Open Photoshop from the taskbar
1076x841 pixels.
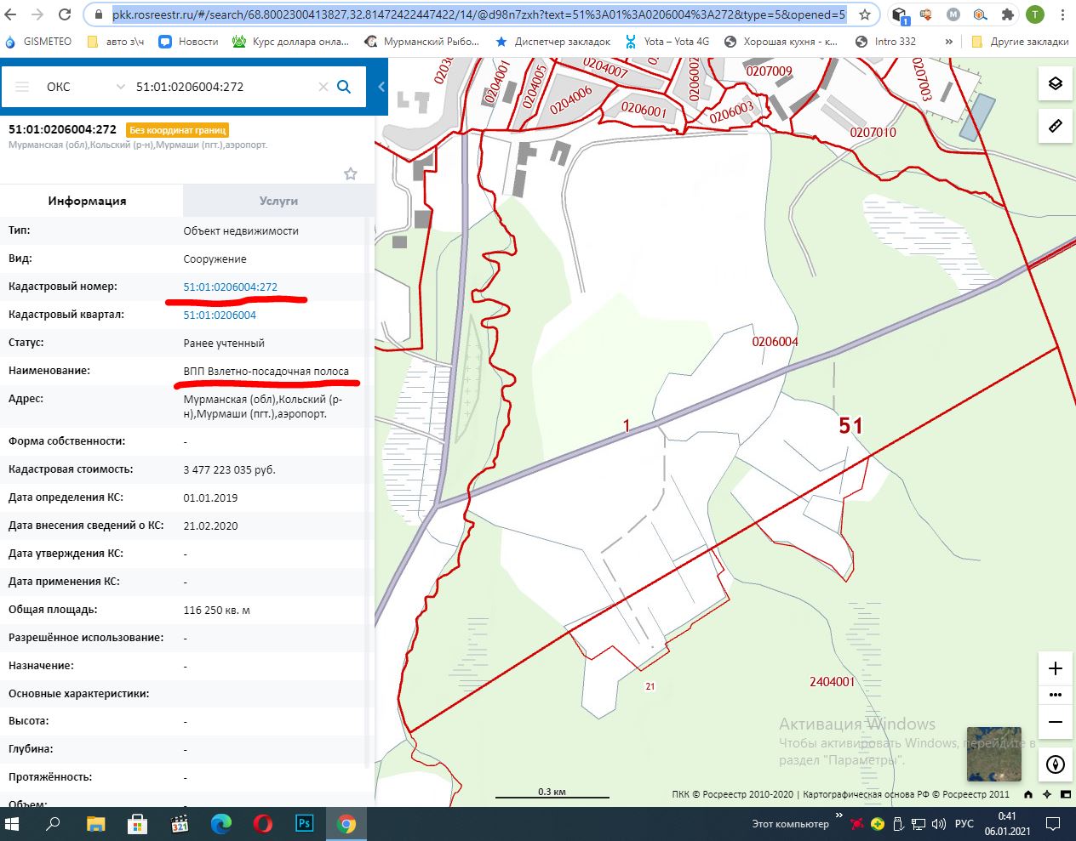pos(305,824)
